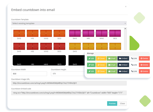
Task: Click the Clone button in first Manage row
Action: [101, 58]
